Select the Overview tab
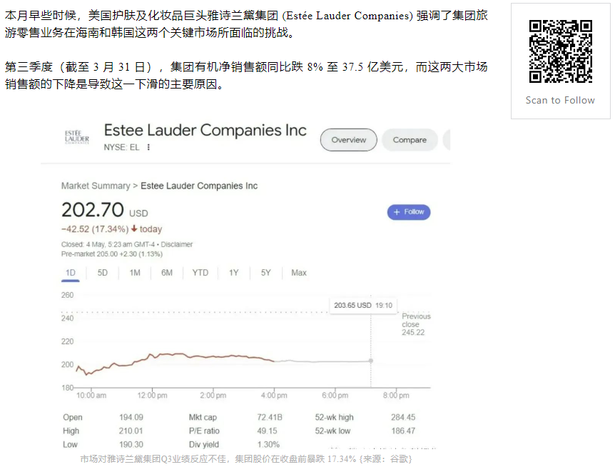 click(348, 140)
